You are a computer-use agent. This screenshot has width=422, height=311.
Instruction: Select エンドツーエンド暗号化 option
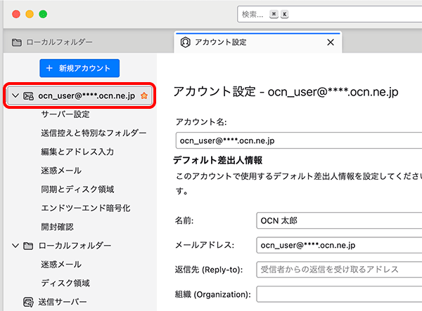pyautogui.click(x=86, y=208)
